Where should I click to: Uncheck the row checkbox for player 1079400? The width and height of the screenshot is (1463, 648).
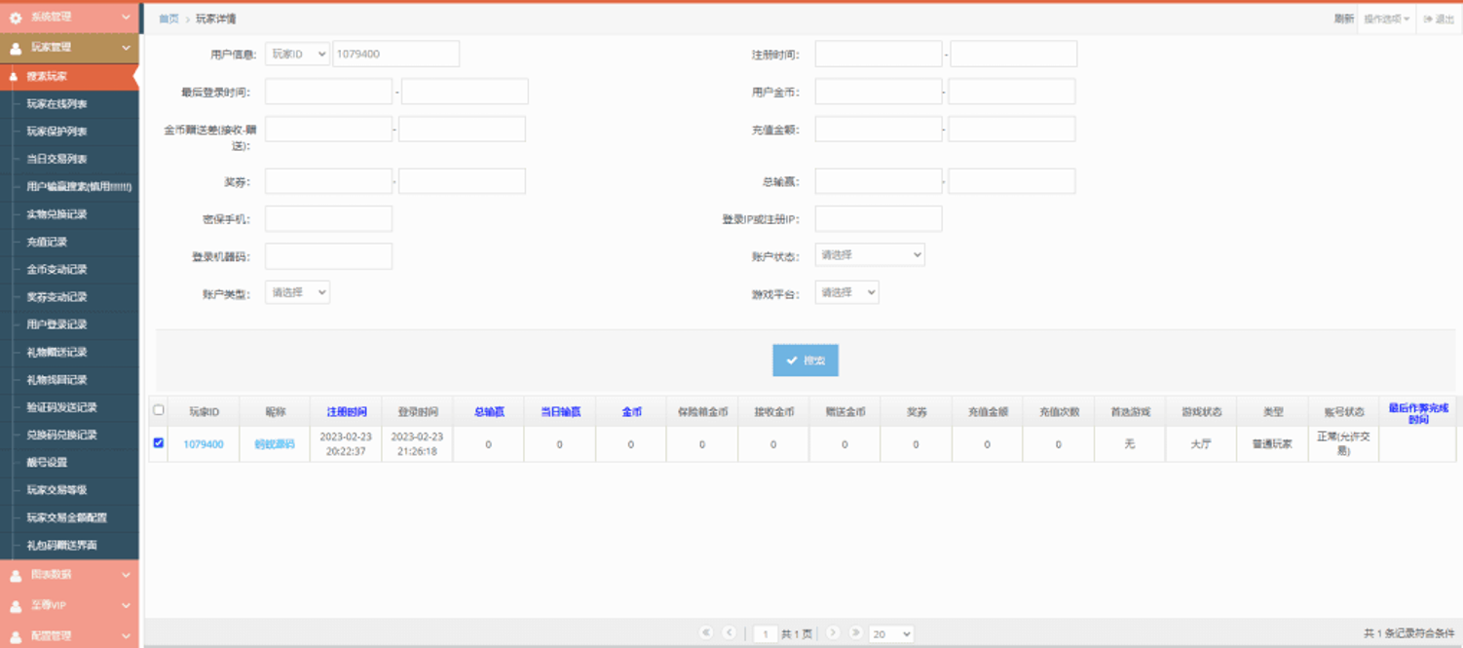pyautogui.click(x=159, y=443)
